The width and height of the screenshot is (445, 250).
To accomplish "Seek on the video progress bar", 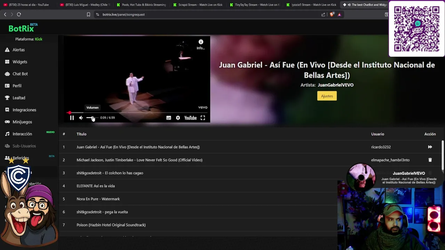I will click(137, 112).
